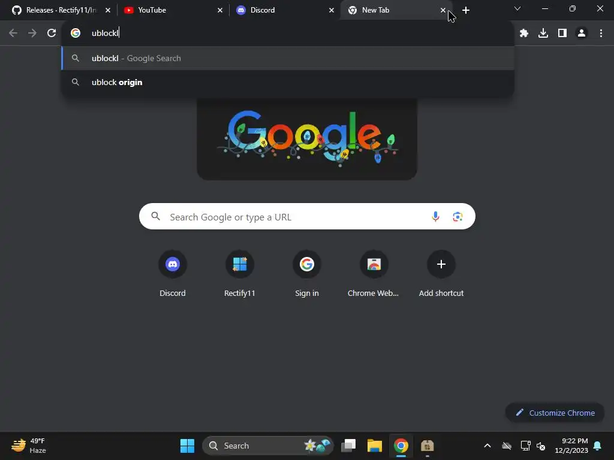This screenshot has height=460, width=614.
Task: Open a new tab with plus button
Action: [x=465, y=10]
